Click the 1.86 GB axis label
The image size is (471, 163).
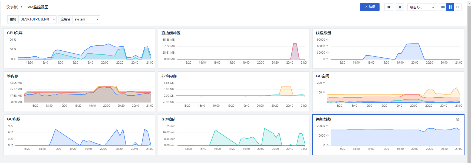169,83
